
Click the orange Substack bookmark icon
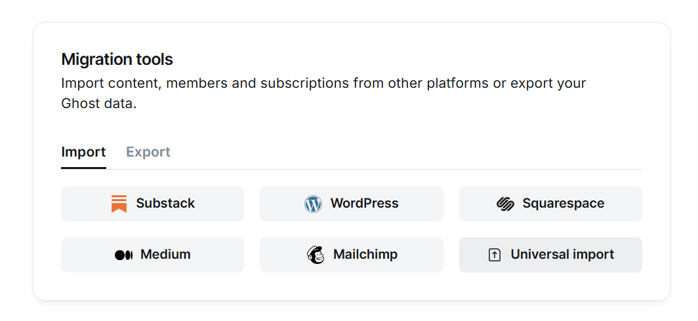119,204
